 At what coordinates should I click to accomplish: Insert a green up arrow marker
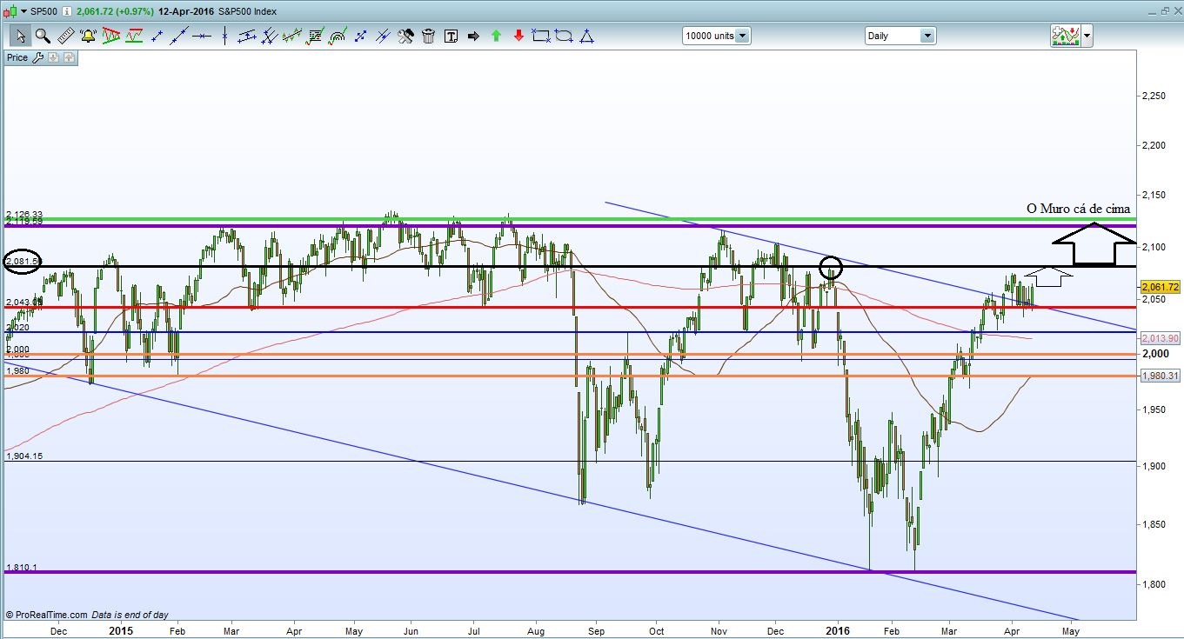[x=496, y=36]
